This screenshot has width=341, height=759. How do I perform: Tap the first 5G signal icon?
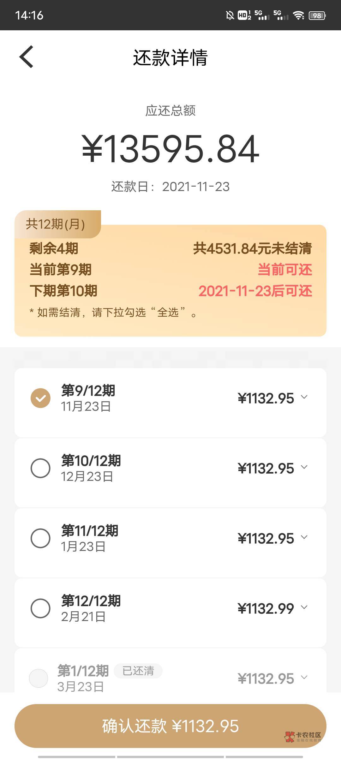pos(262,15)
